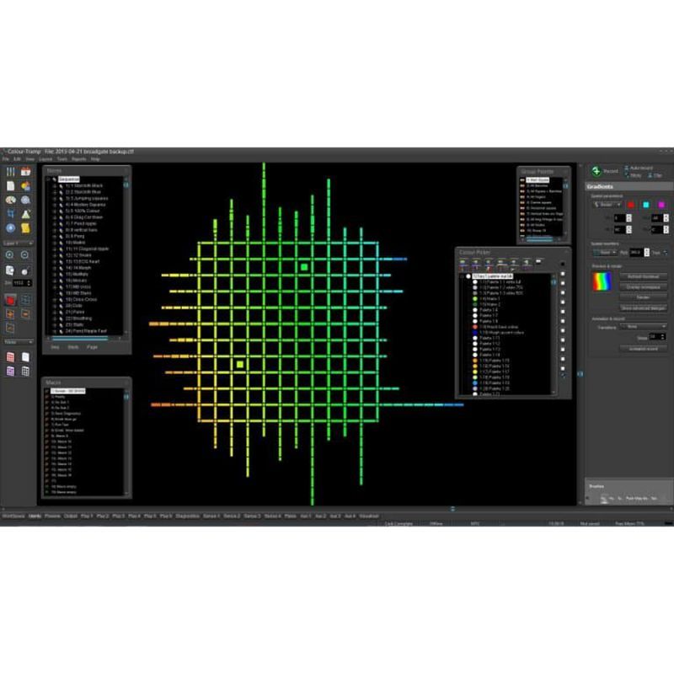The height and width of the screenshot is (674, 674).
Task: Enable the Sticky checkbox
Action: pos(624,175)
